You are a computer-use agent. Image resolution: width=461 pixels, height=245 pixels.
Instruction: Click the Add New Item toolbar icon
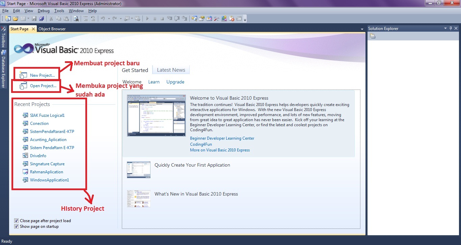(x=23, y=19)
